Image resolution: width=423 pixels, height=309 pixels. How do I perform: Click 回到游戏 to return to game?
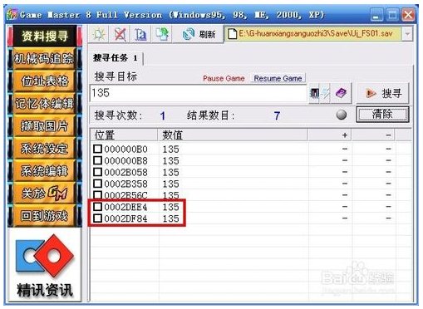point(45,215)
